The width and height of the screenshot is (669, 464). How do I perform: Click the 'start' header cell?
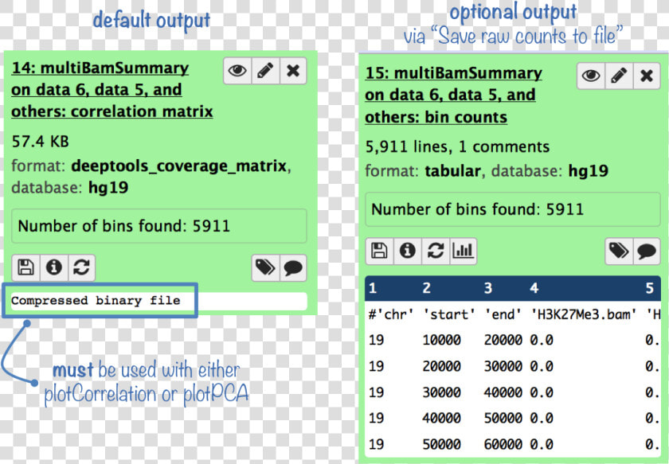tap(449, 314)
